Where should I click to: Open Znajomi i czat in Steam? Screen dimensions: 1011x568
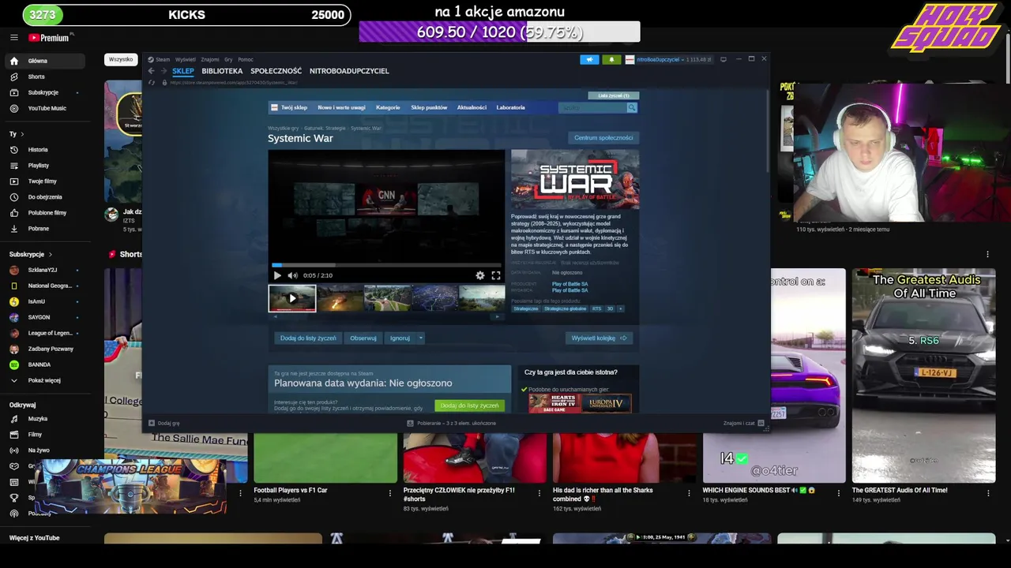[x=743, y=423]
